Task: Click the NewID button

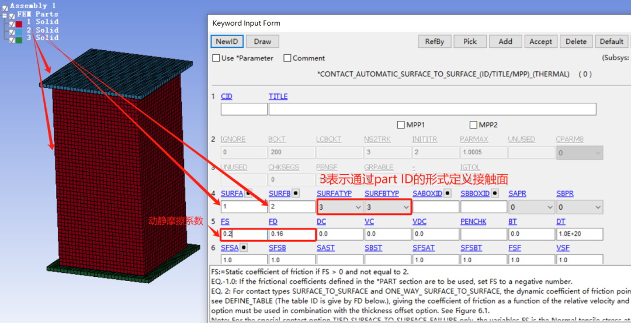Action: tap(227, 41)
